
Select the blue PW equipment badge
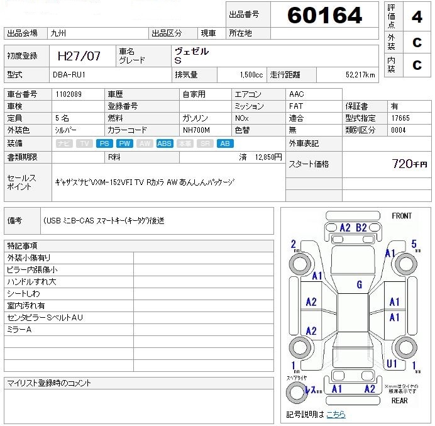click(x=124, y=143)
